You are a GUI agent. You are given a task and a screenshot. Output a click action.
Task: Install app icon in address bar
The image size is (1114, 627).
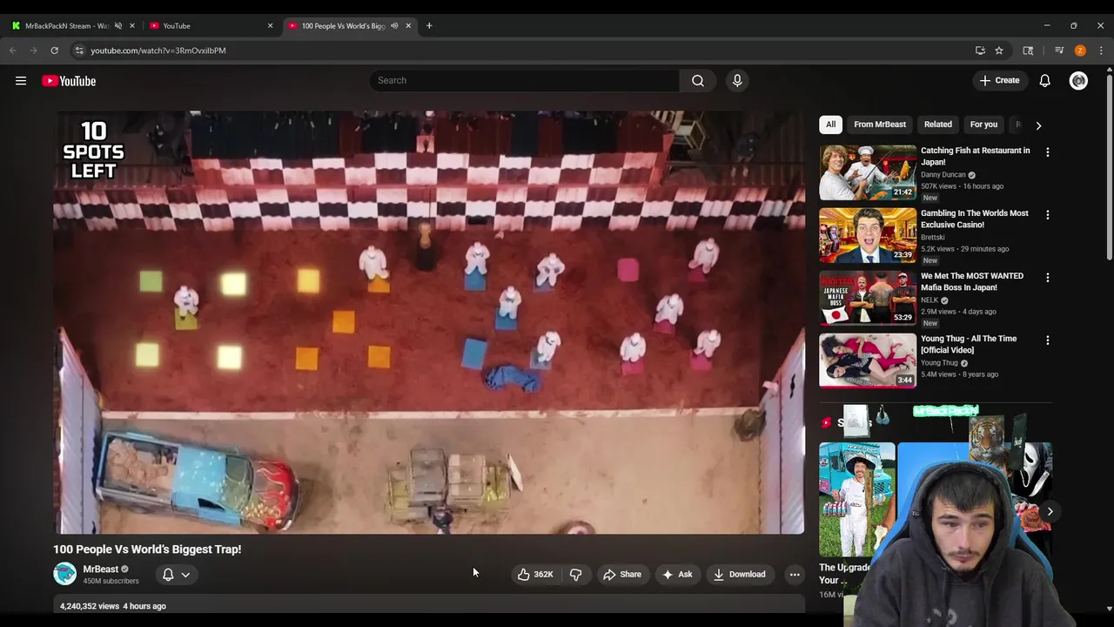click(x=980, y=51)
